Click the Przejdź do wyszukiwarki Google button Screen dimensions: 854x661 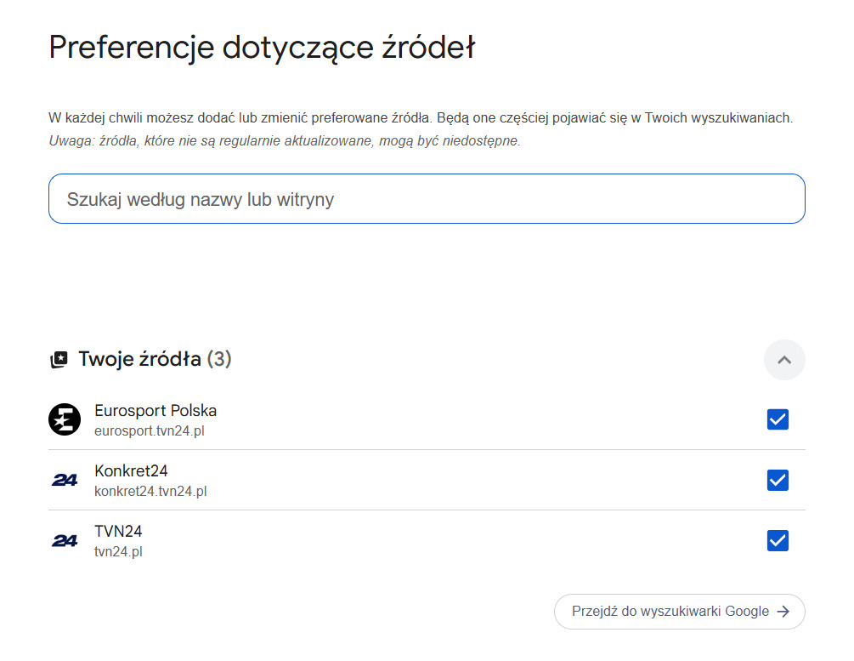click(x=680, y=612)
